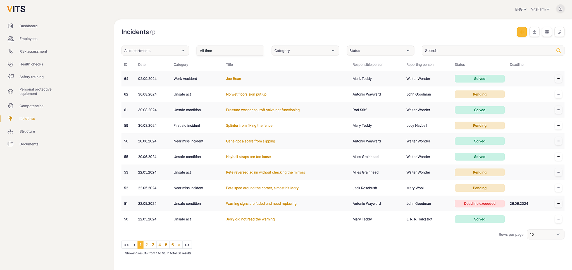
Task: Open row actions for incident ID 51
Action: (558, 204)
